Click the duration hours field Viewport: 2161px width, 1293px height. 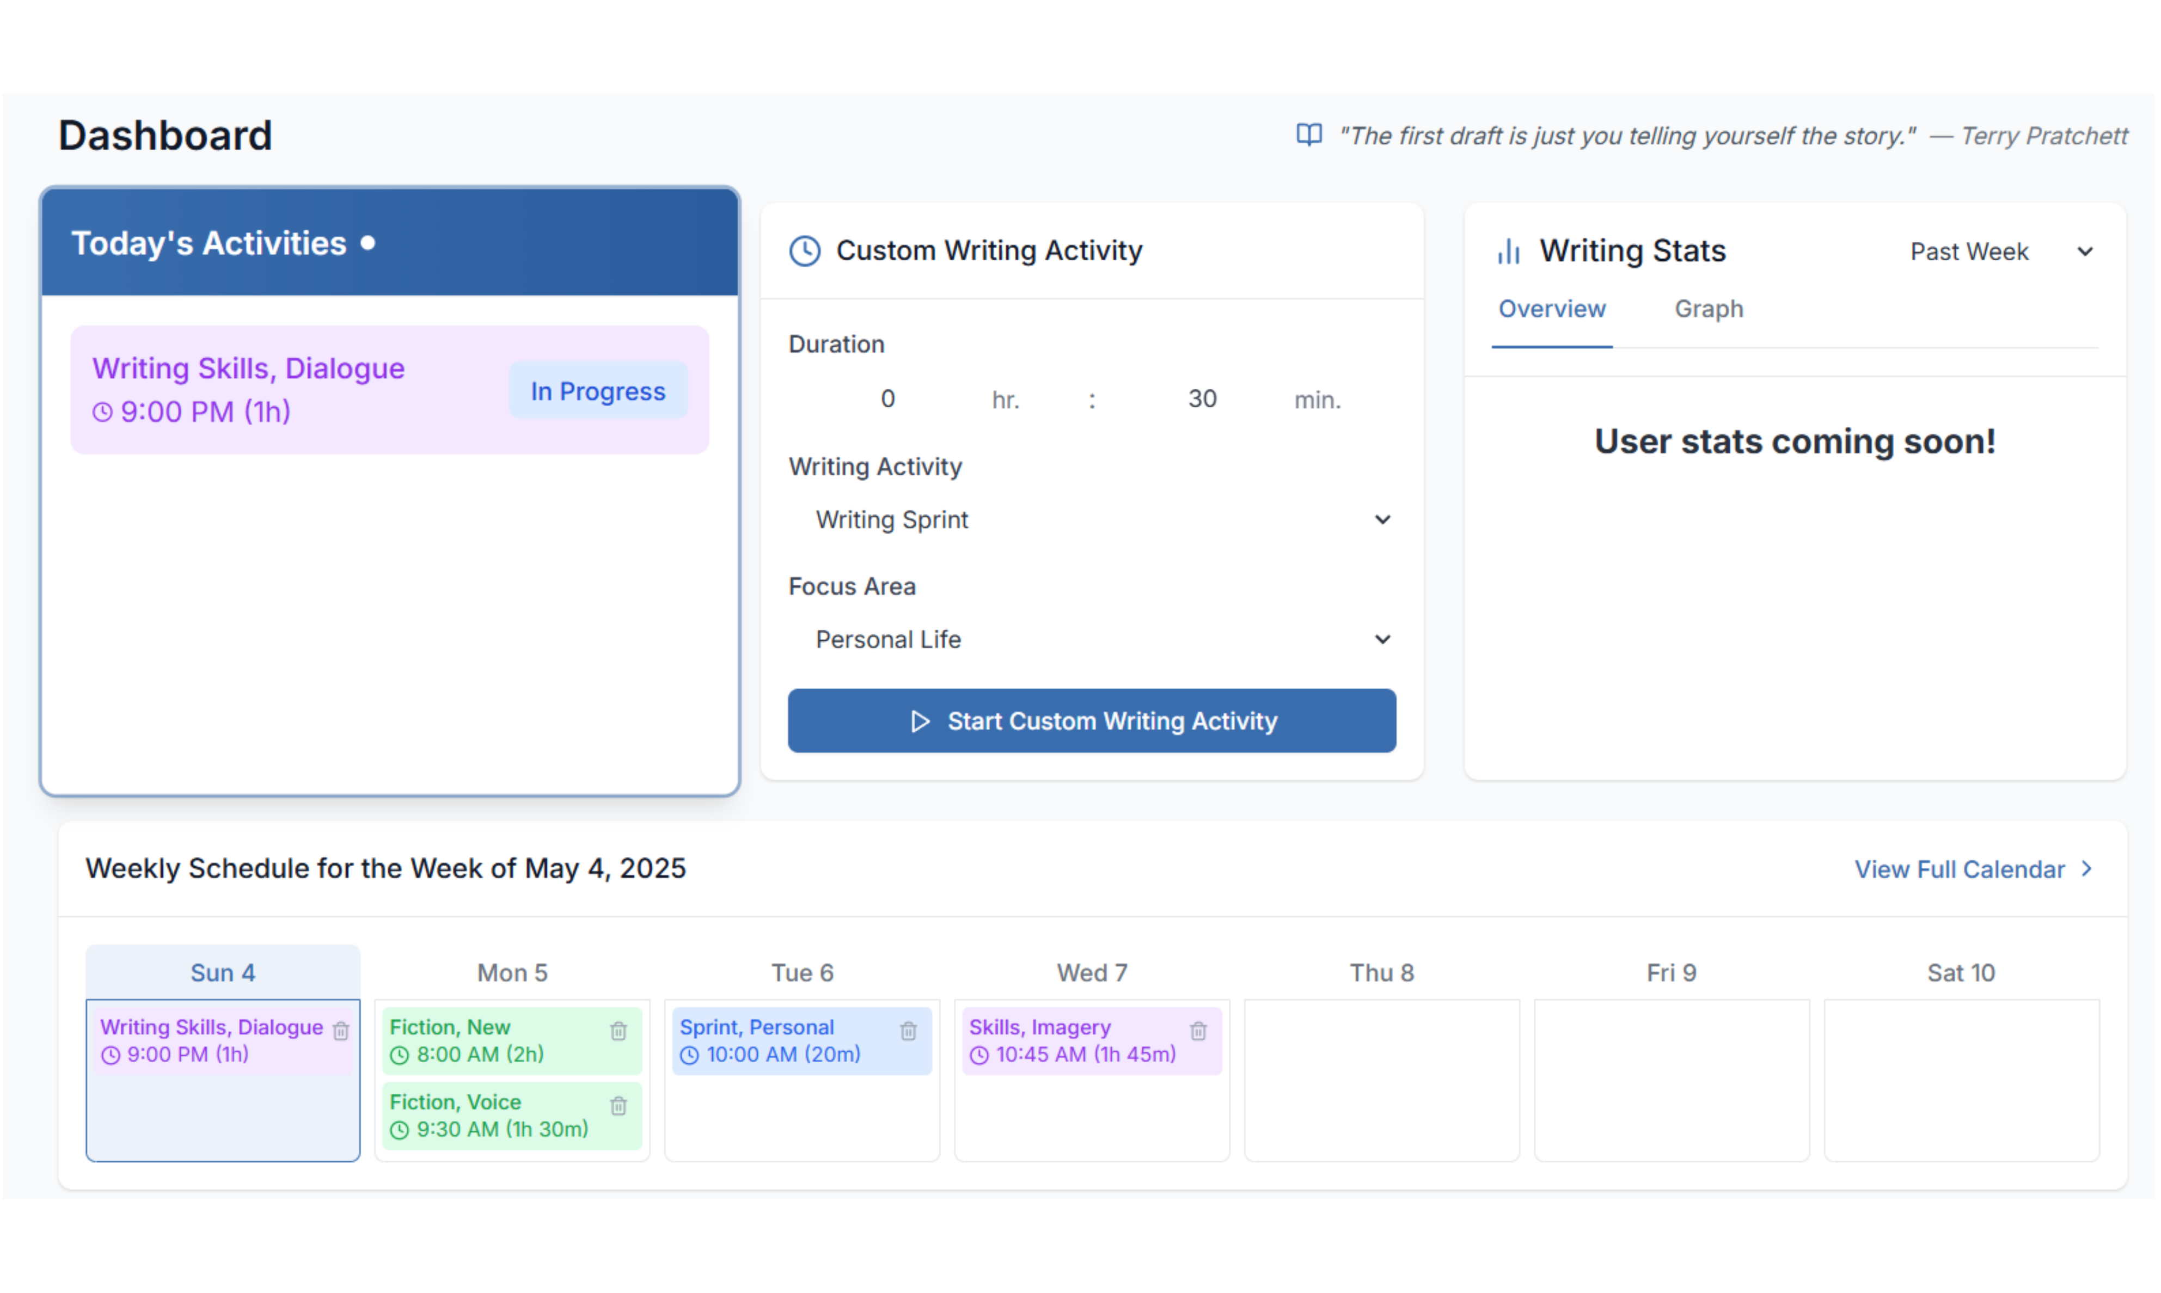point(887,399)
